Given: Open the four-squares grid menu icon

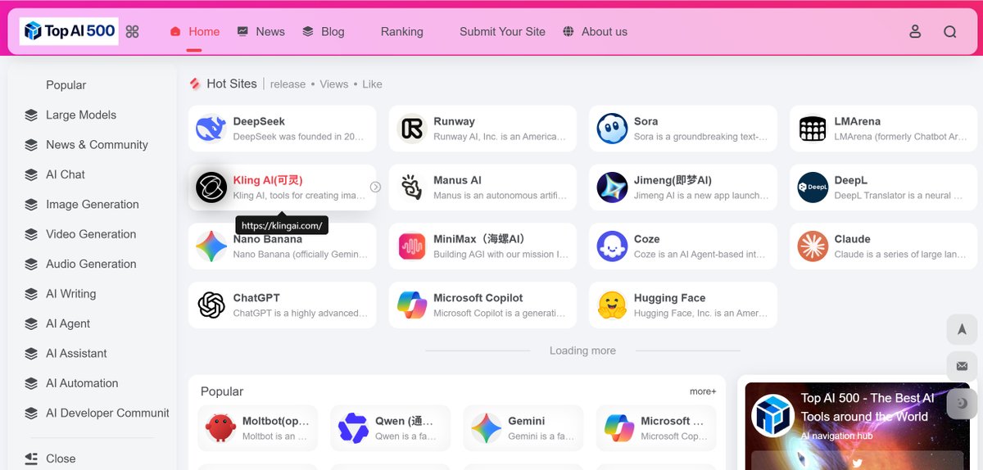Looking at the screenshot, I should click(132, 32).
